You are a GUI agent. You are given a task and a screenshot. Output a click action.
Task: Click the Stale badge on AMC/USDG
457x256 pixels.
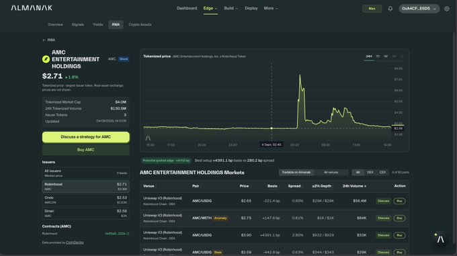[218, 253]
